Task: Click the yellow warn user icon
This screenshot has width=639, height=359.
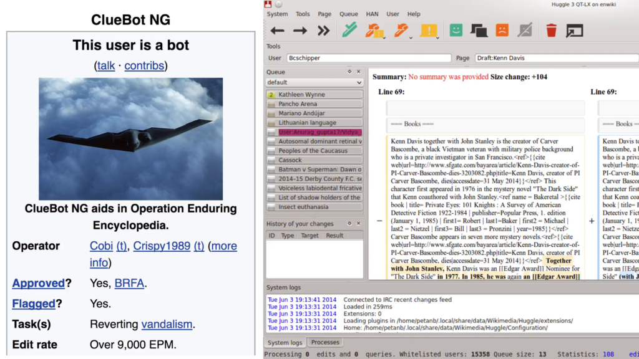Action: tap(428, 30)
